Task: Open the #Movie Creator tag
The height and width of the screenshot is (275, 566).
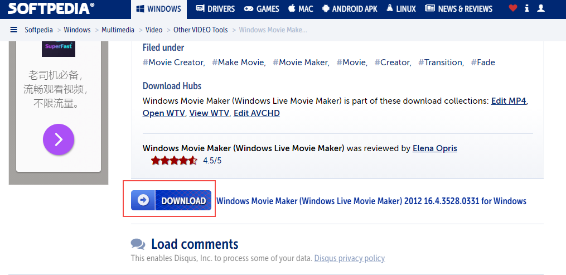Action: [x=174, y=62]
